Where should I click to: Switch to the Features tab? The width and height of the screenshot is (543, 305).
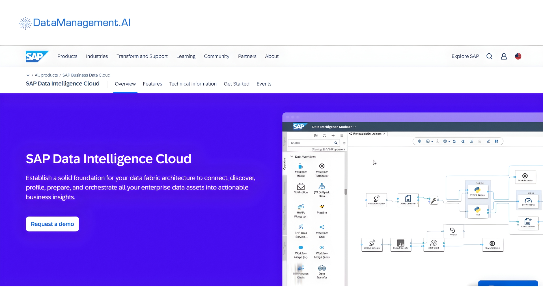pos(152,84)
